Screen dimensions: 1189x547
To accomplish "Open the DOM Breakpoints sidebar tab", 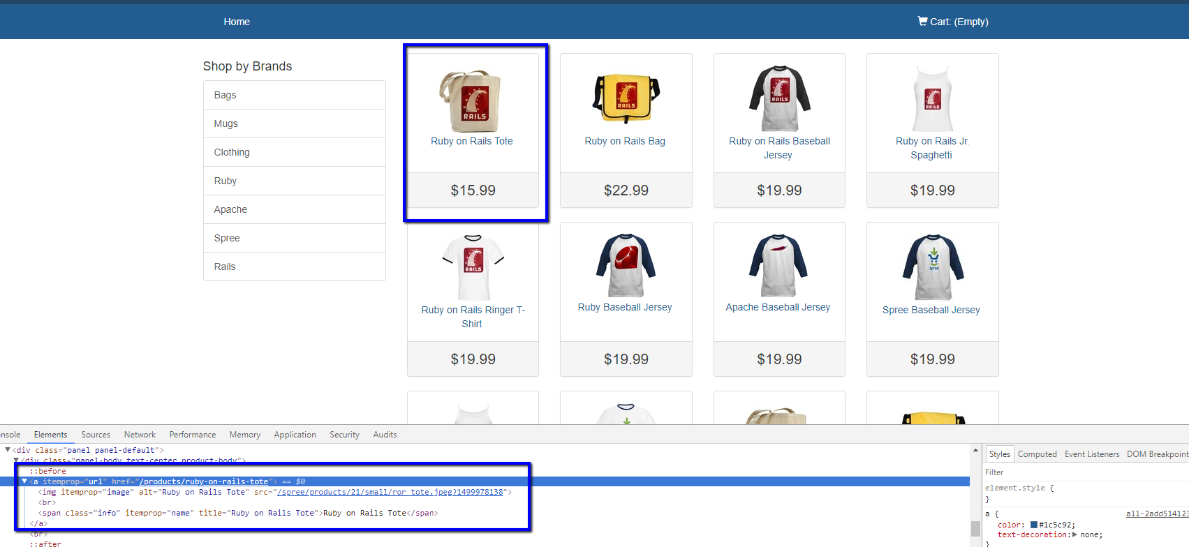I will click(x=1158, y=454).
